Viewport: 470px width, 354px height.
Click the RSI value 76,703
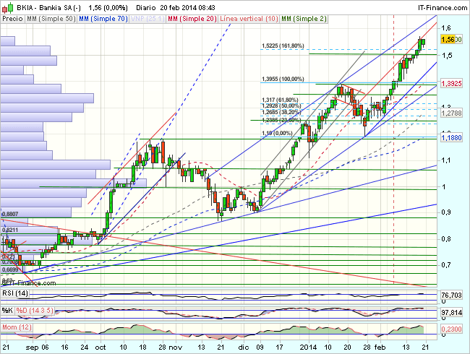click(x=451, y=295)
